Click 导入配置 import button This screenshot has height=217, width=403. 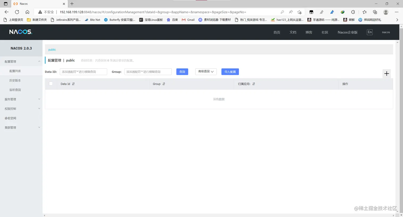point(230,72)
